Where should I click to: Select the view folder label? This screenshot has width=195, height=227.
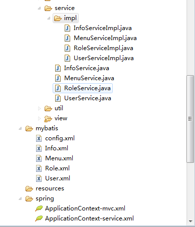61,118
